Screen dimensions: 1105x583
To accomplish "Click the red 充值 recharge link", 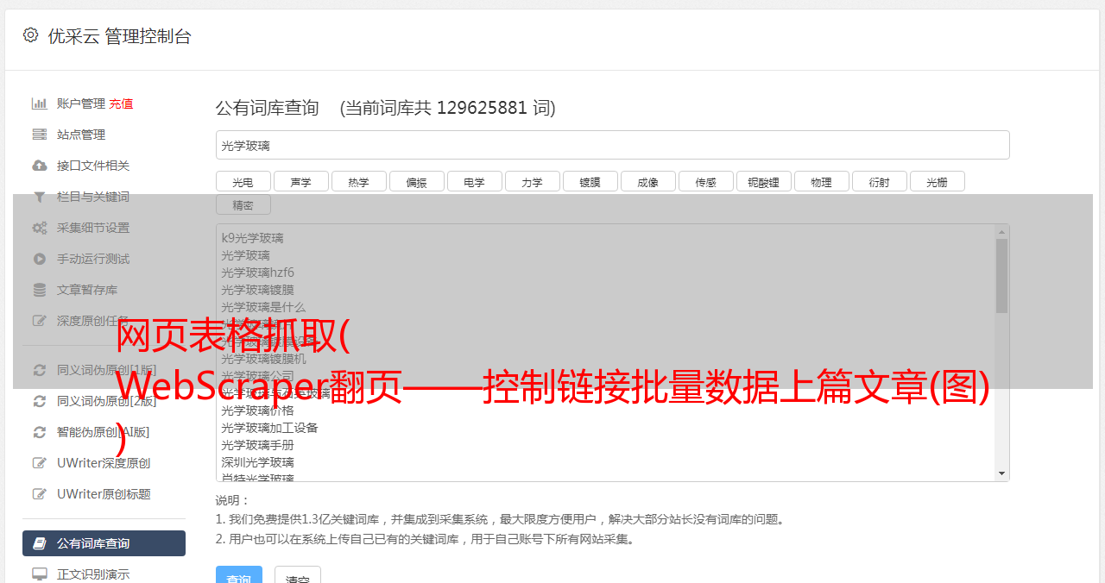I will 121,103.
